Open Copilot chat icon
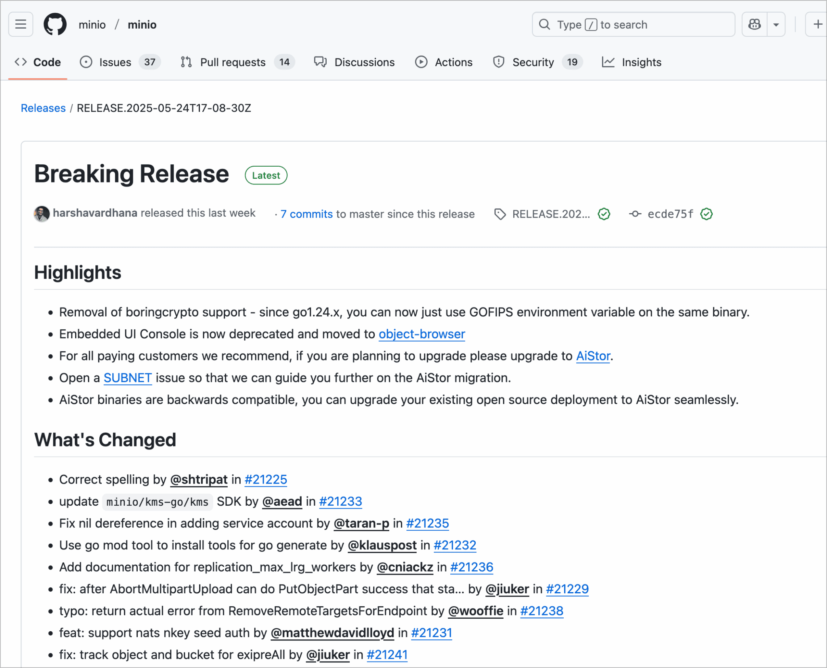The image size is (827, 668). click(x=754, y=25)
